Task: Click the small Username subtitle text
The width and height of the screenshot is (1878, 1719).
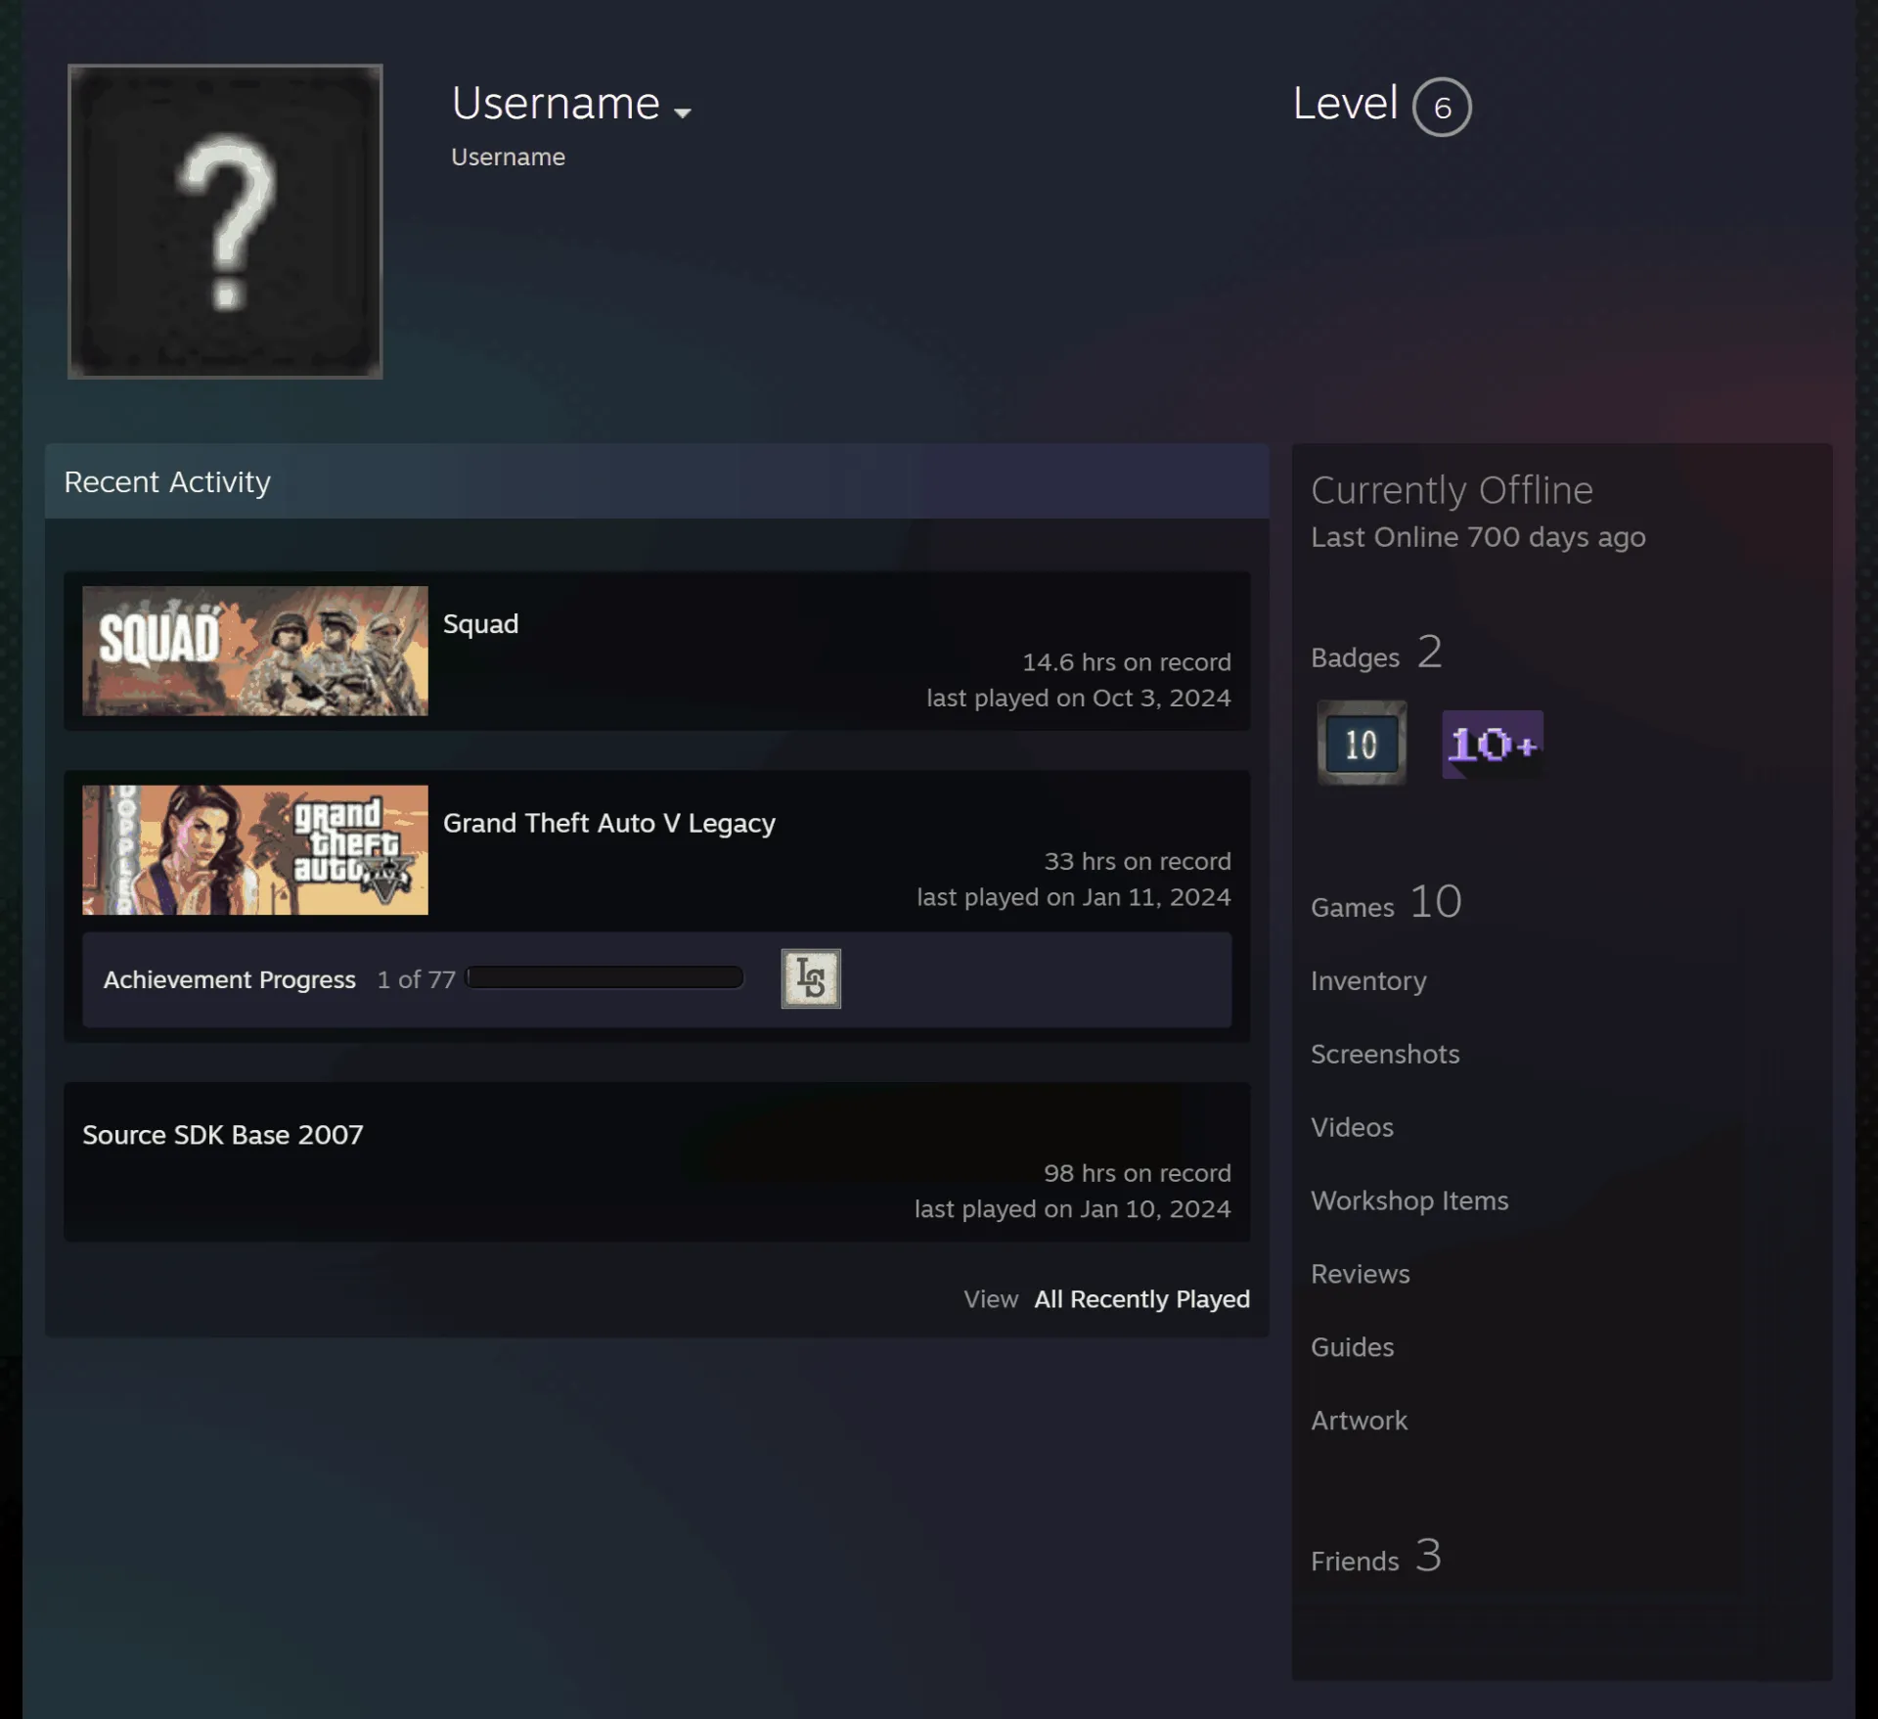Action: [509, 157]
